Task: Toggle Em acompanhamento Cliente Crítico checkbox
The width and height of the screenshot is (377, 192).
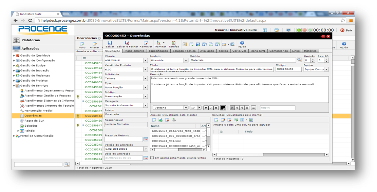Action: [x=152, y=158]
